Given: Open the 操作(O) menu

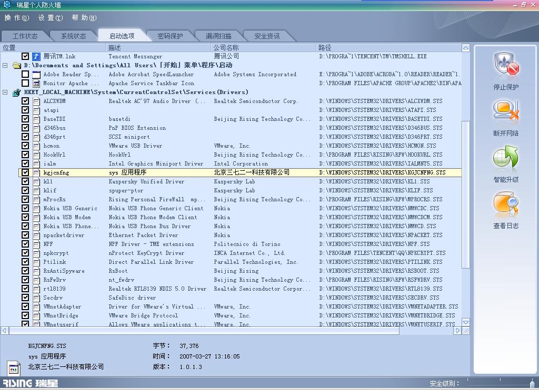Looking at the screenshot, I should (x=17, y=17).
